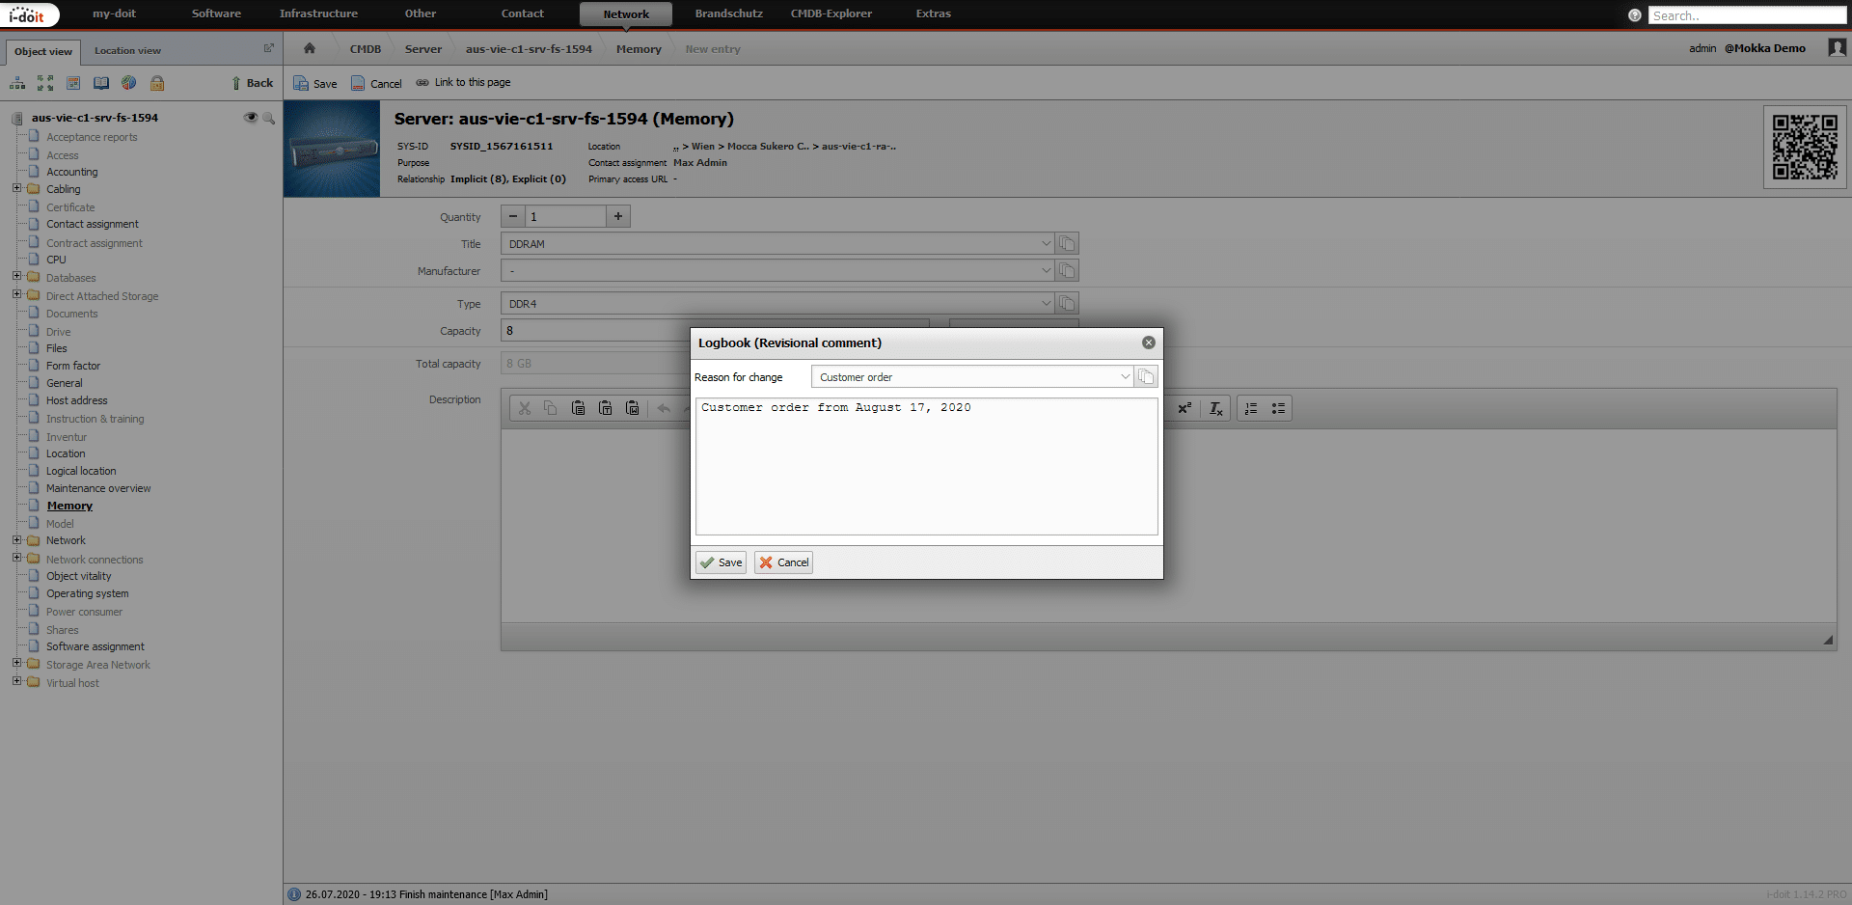
Task: Click the revisional comment text area
Action: pyautogui.click(x=926, y=468)
